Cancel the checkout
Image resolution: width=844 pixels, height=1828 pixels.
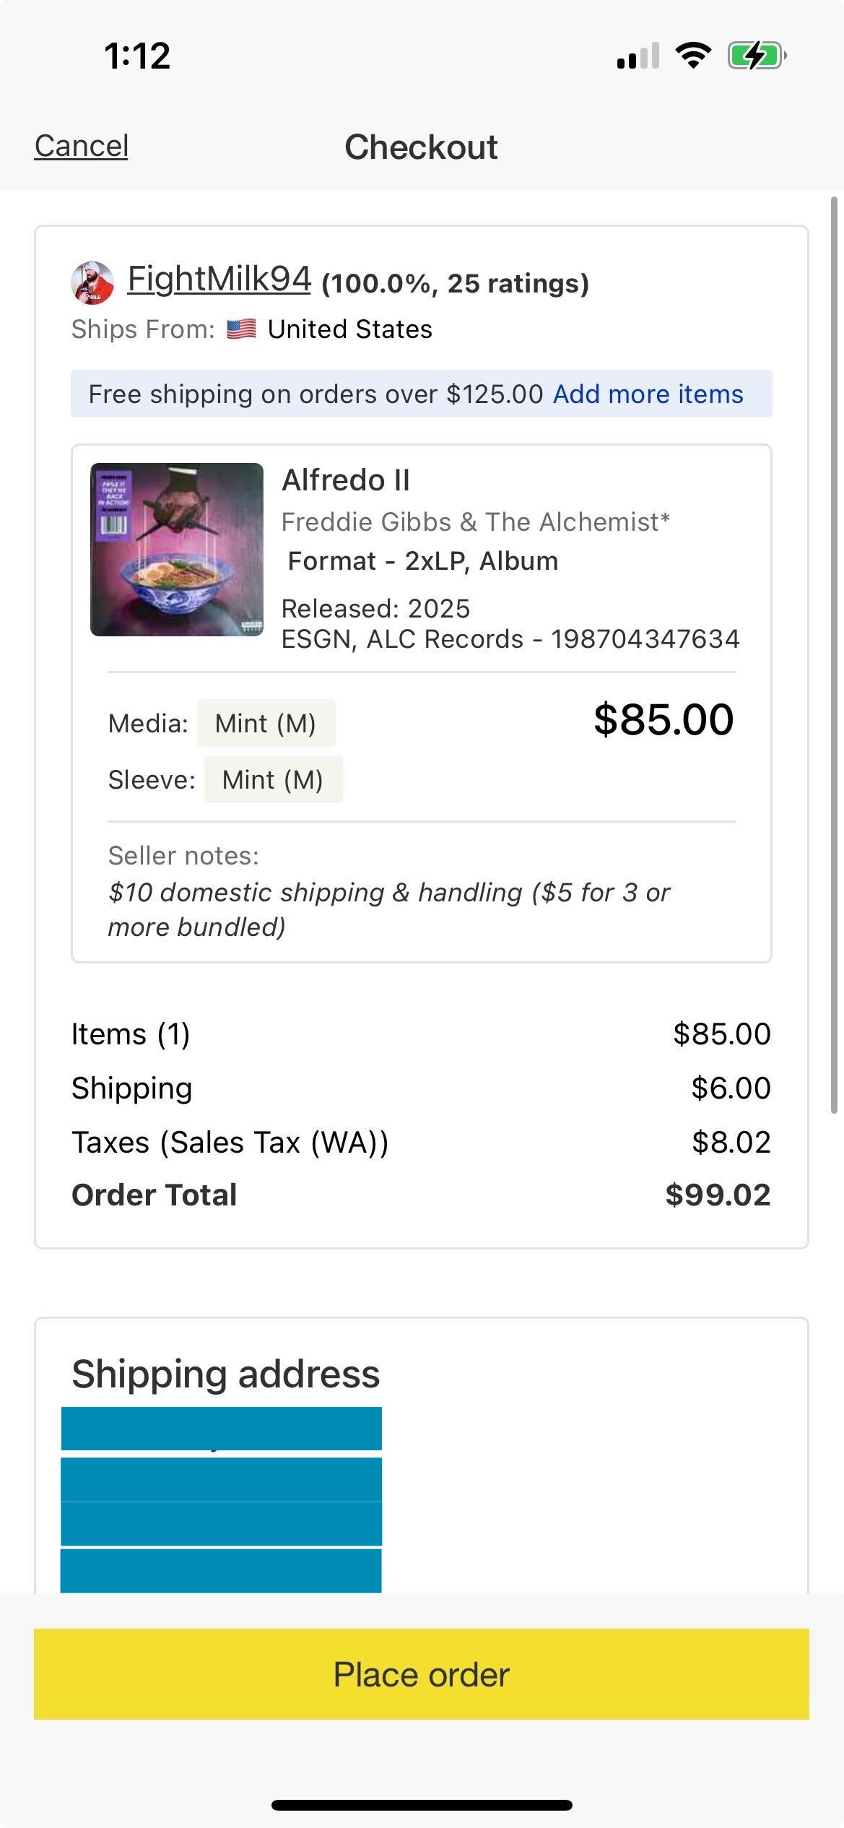(x=82, y=146)
